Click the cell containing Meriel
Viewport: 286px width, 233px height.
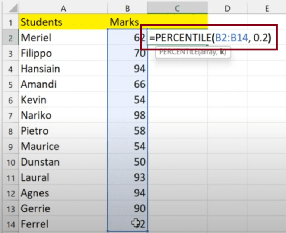[x=63, y=37]
